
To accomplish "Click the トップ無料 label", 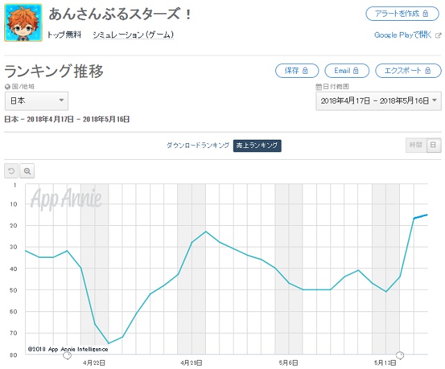I will pyautogui.click(x=65, y=35).
